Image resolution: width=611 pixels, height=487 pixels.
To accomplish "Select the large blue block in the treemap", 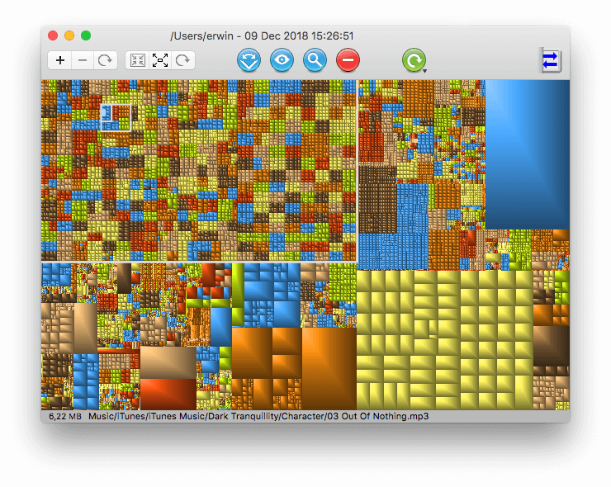I will pyautogui.click(x=527, y=153).
